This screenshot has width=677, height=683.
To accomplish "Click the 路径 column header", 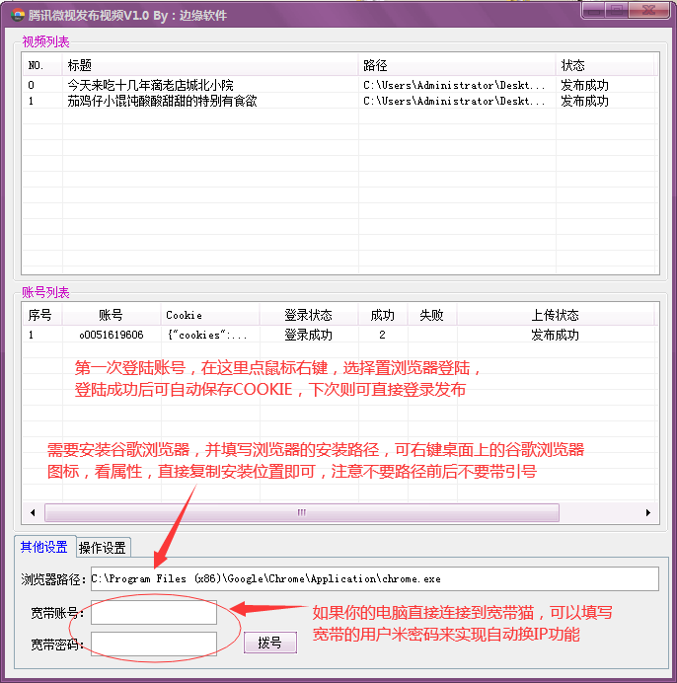I will pyautogui.click(x=457, y=65).
